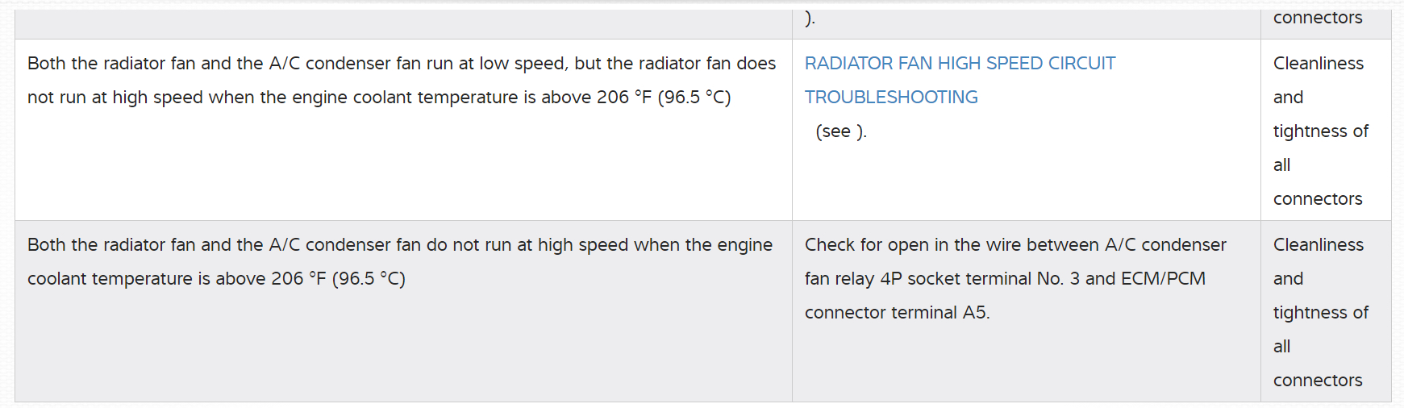Click 'tightness of' in the middle row

click(1320, 131)
